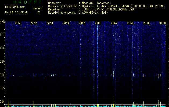This screenshot has height=107, width=169.
Task: Click the 0.9 kHz axis label
Action: [2, 62]
